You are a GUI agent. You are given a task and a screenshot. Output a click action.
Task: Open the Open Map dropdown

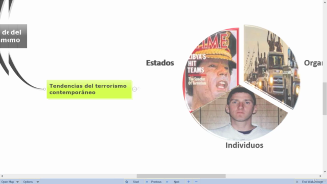tap(10, 182)
